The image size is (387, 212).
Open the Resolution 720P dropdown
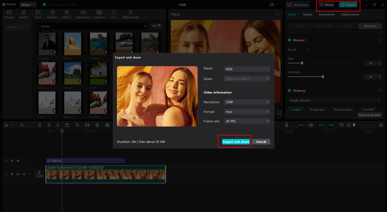pyautogui.click(x=247, y=102)
